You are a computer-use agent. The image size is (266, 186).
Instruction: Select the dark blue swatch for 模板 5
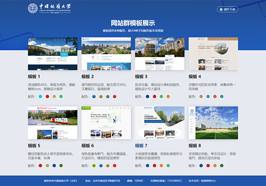54,165
